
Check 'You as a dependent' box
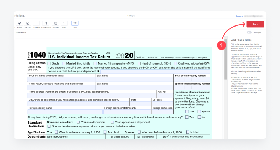pos(78,122)
